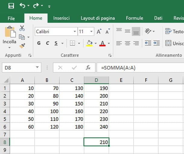
Task: Toggle bottom vertical alignment
Action: click(136, 31)
